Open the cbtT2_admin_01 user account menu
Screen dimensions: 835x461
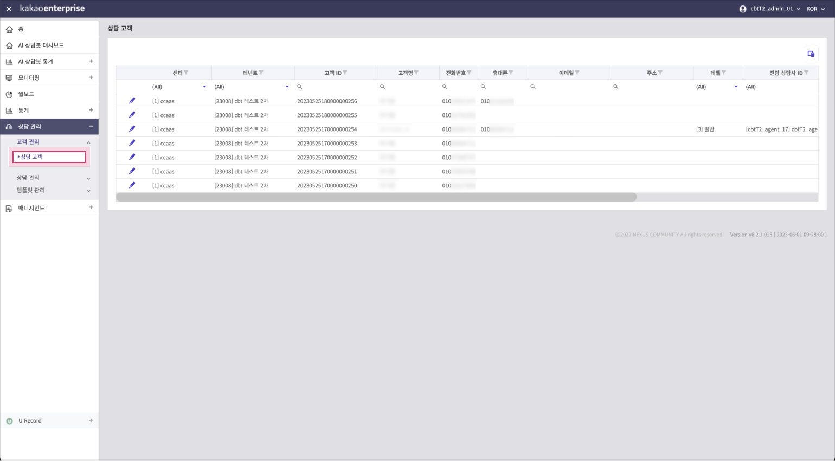(770, 9)
